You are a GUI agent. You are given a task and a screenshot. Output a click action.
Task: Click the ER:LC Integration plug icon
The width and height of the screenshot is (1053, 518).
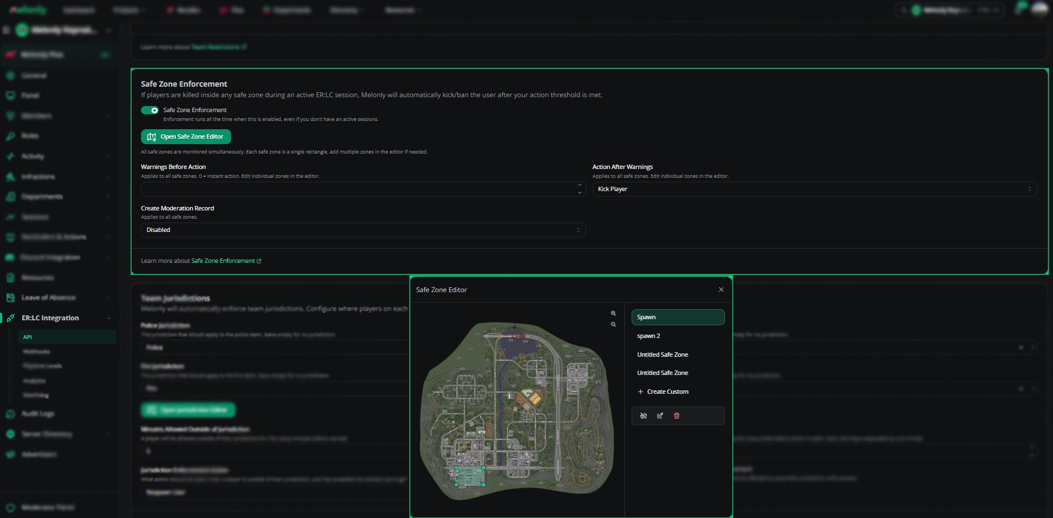pyautogui.click(x=11, y=318)
